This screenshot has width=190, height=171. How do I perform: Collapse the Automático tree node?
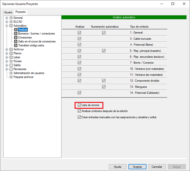7,26
